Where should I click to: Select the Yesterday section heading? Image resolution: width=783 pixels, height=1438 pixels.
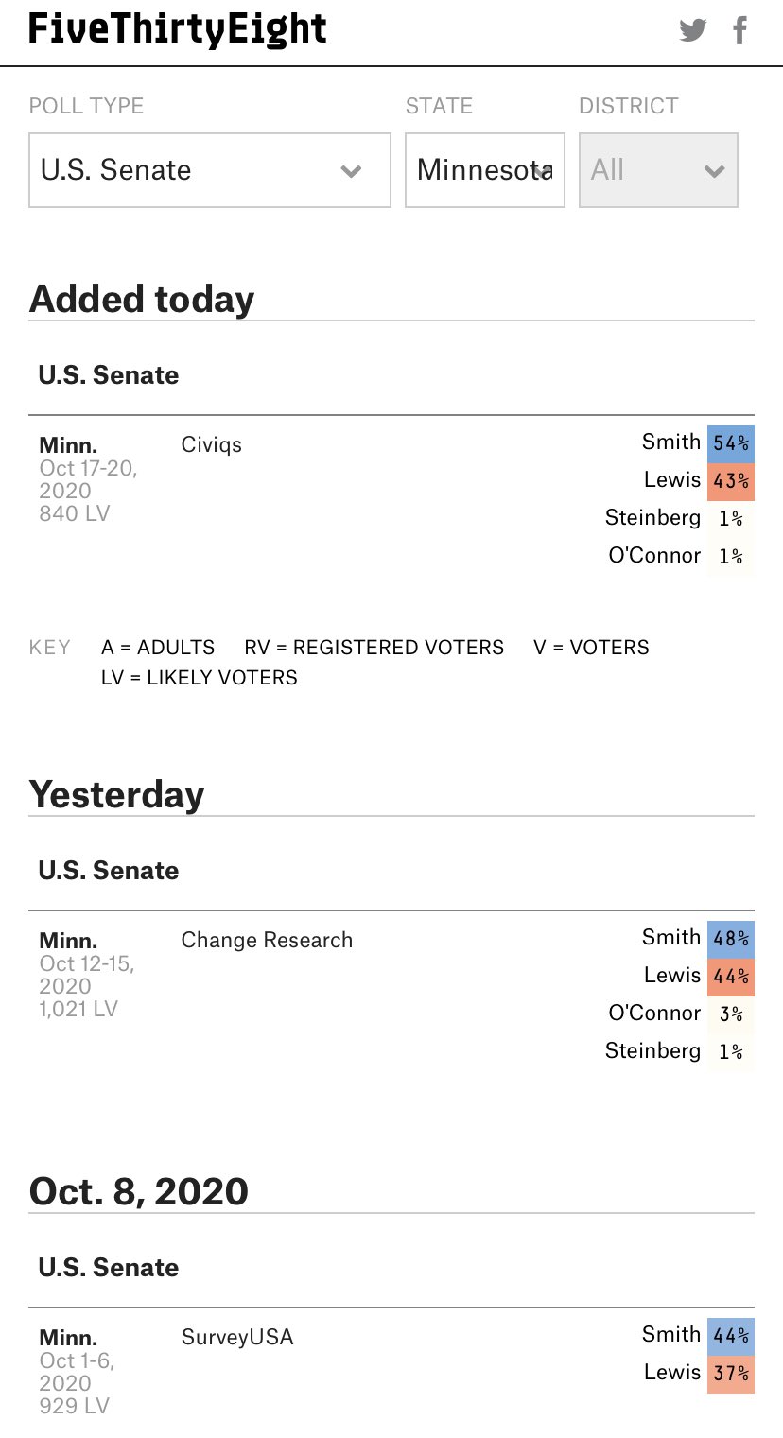pos(116,794)
